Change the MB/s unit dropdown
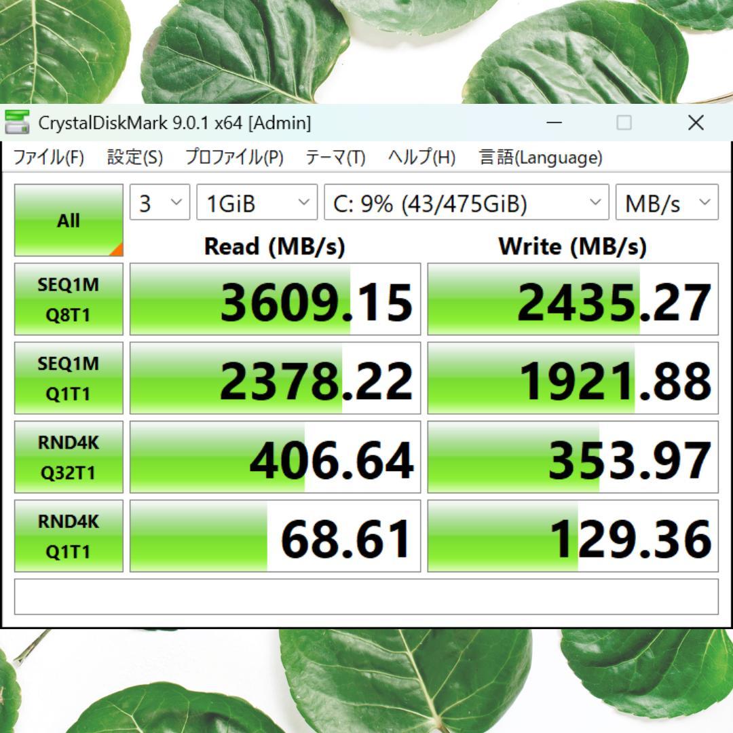Viewport: 733px width, 733px height. point(666,203)
